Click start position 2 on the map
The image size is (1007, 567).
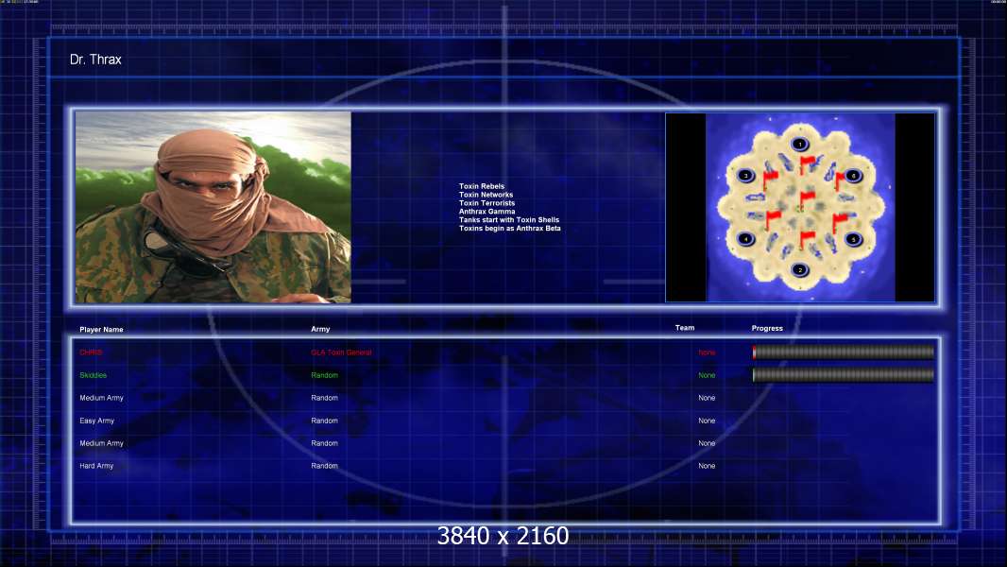tap(799, 269)
